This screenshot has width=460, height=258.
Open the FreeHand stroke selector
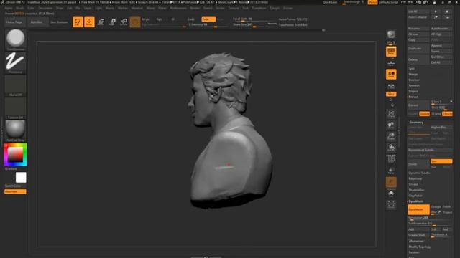pos(15,62)
